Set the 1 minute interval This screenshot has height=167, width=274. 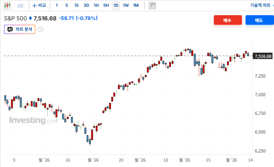[57, 5]
